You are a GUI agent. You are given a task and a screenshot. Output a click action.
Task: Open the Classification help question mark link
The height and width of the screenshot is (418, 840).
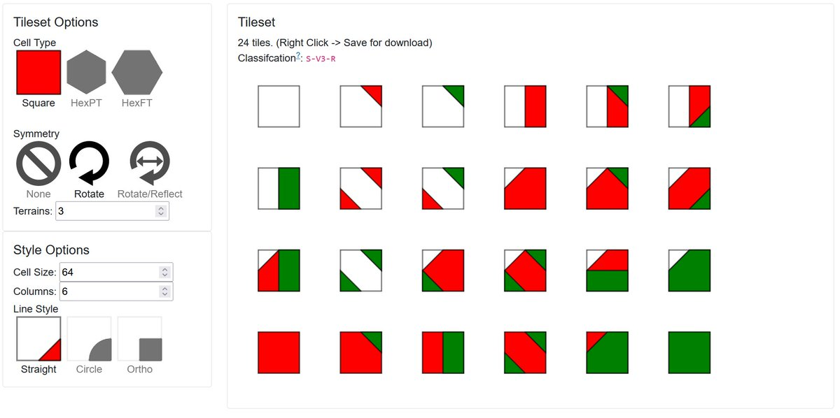point(297,56)
